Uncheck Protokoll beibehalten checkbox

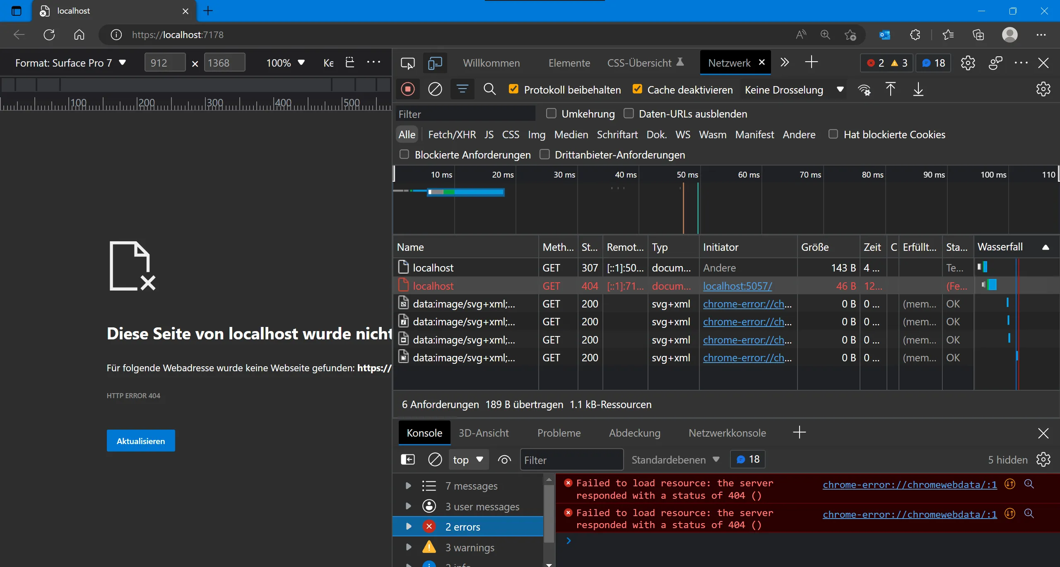[x=513, y=89]
